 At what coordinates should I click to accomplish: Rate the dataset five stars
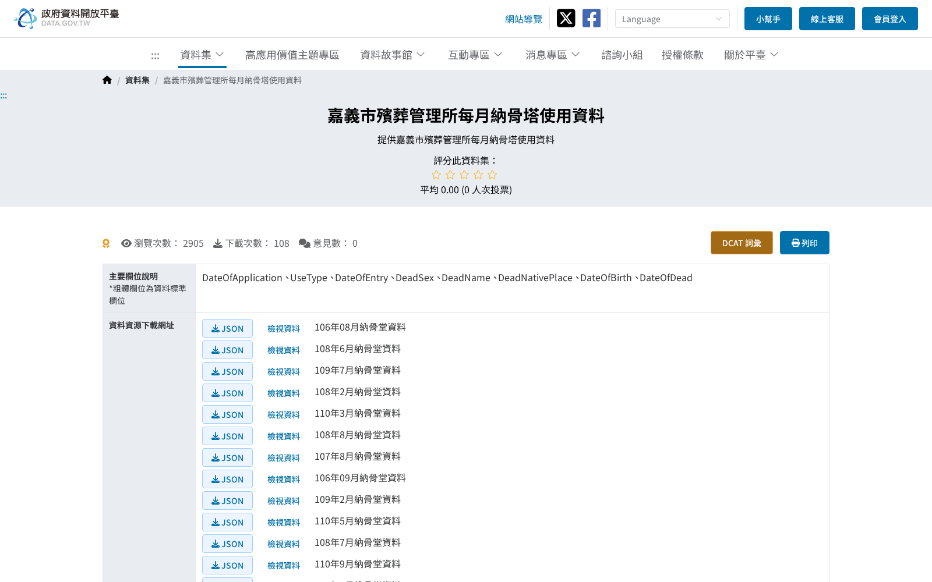point(492,175)
